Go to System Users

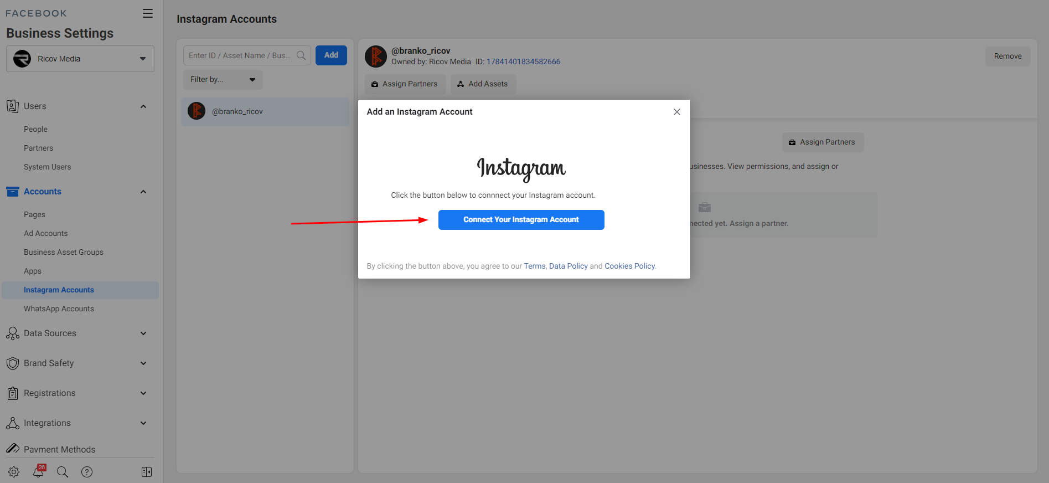click(47, 167)
